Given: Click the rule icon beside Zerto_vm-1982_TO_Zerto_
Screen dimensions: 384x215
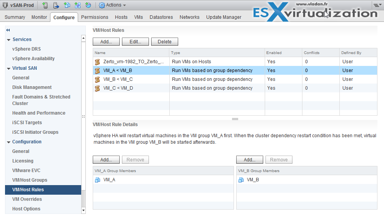Looking at the screenshot, I should pyautogui.click(x=97, y=62).
